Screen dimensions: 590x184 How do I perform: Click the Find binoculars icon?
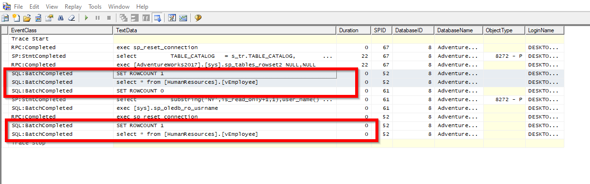point(61,18)
